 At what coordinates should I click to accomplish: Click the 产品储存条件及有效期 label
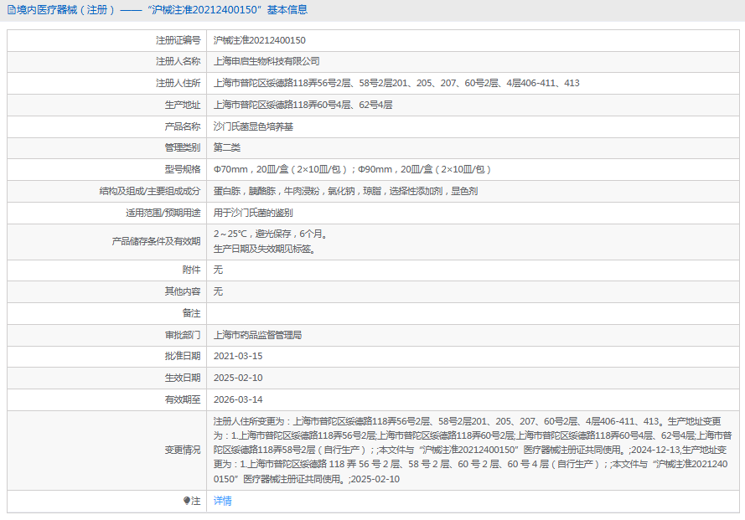(x=157, y=242)
